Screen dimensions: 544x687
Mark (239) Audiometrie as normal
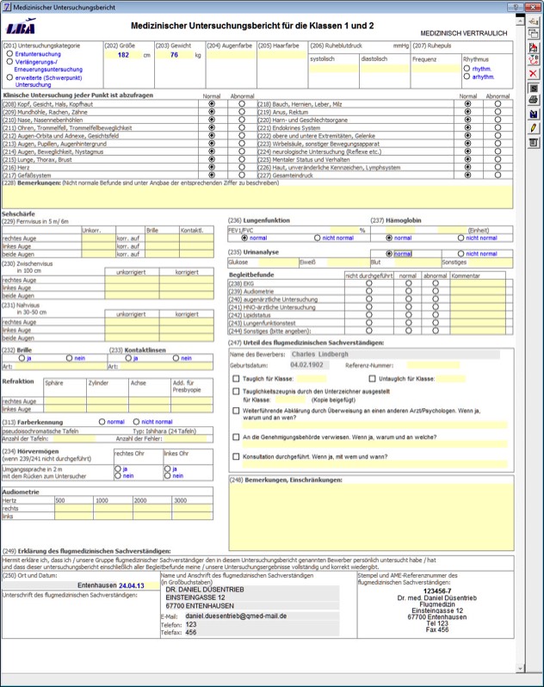[x=409, y=291]
